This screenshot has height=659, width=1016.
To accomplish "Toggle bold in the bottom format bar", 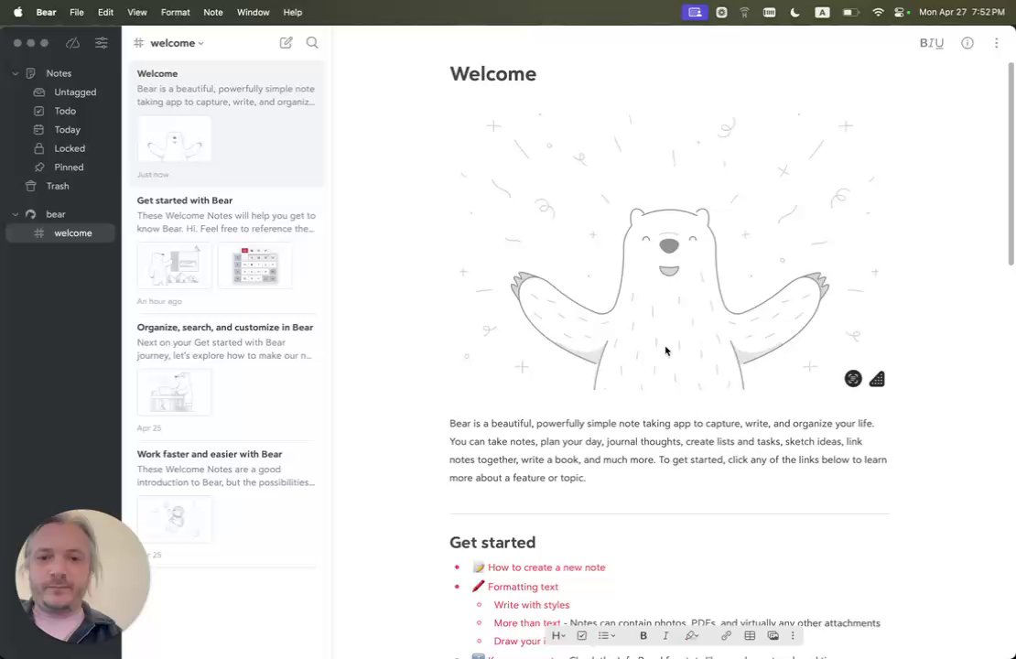I will coord(643,636).
